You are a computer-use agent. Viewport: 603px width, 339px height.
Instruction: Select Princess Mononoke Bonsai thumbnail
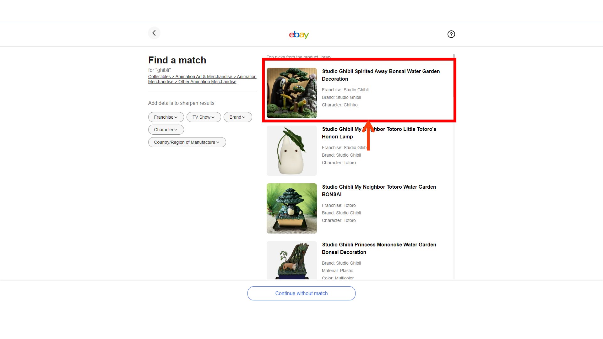tap(291, 260)
